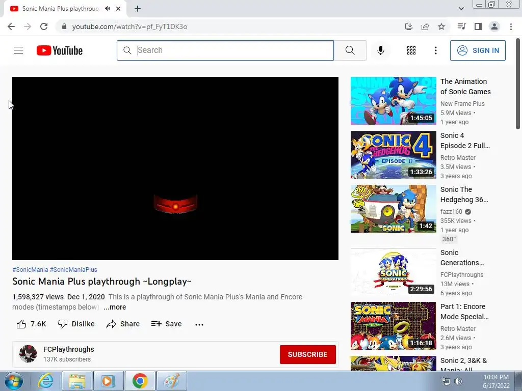Click the magnifier search submit button
Image resolution: width=522 pixels, height=391 pixels.
click(x=350, y=50)
